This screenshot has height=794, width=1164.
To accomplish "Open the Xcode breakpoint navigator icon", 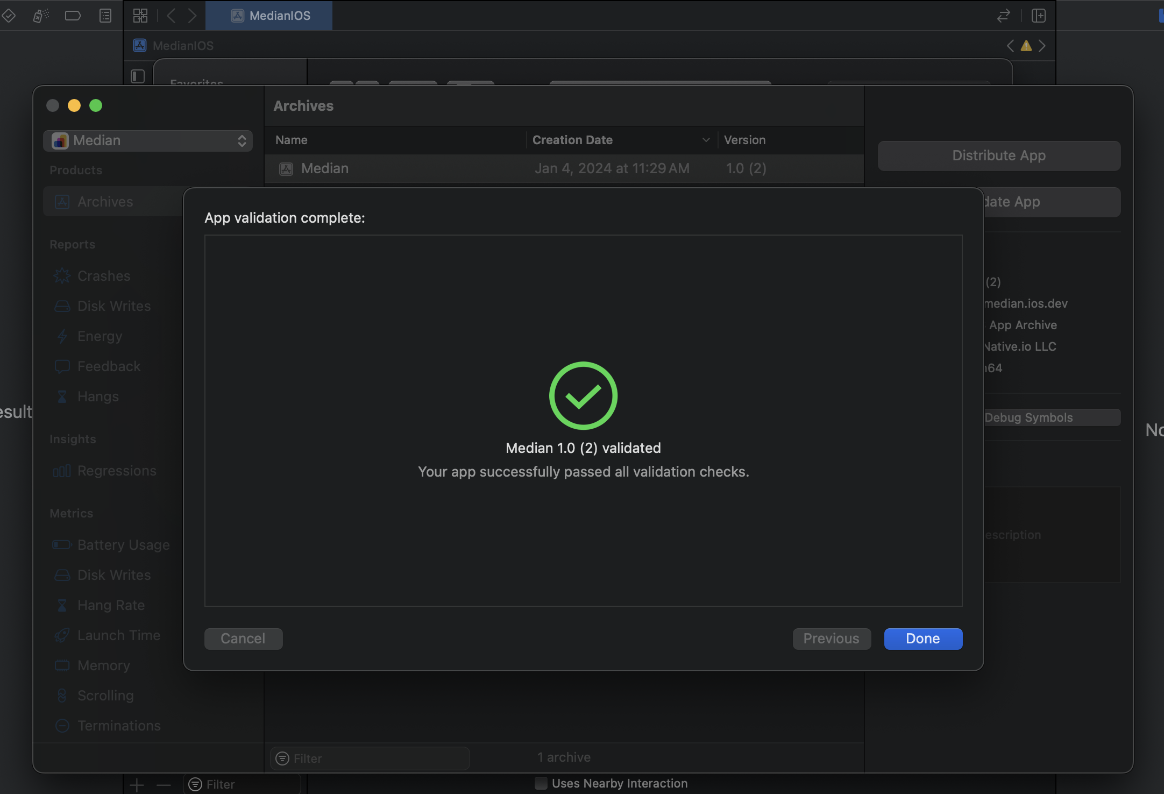I will coord(73,16).
